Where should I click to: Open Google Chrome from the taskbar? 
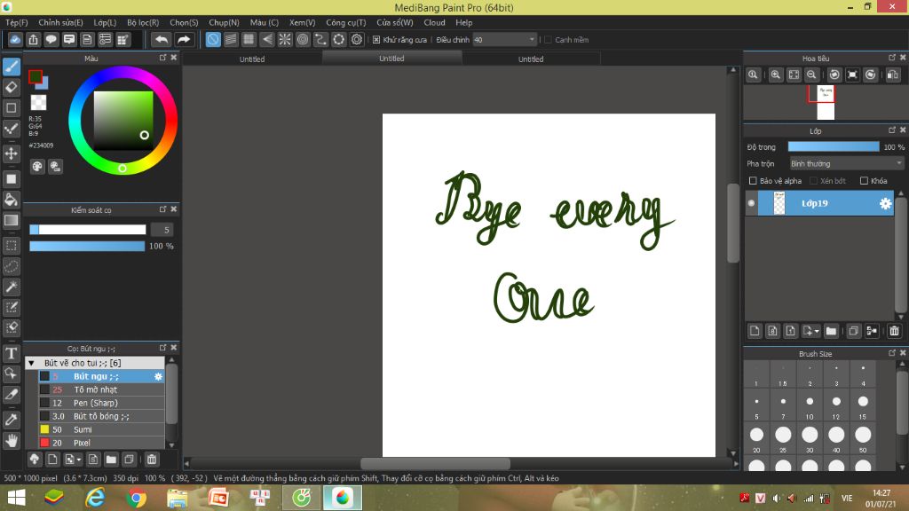[x=137, y=499]
